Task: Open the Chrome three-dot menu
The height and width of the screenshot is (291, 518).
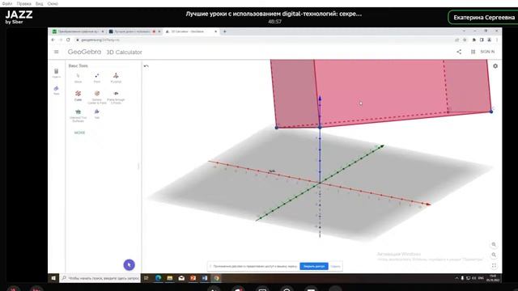Action: [496, 40]
